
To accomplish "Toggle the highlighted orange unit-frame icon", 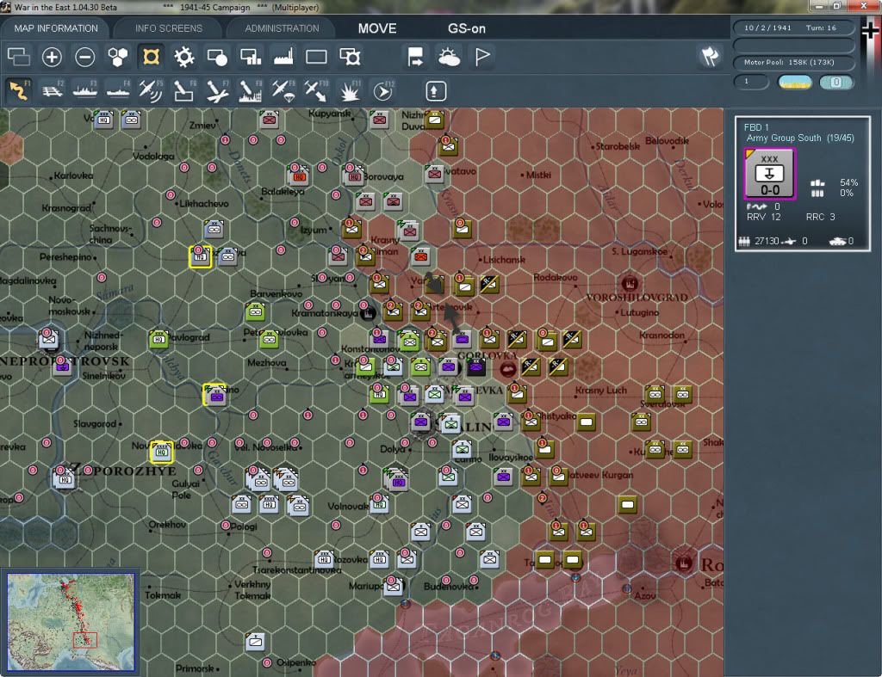I will pyautogui.click(x=151, y=57).
